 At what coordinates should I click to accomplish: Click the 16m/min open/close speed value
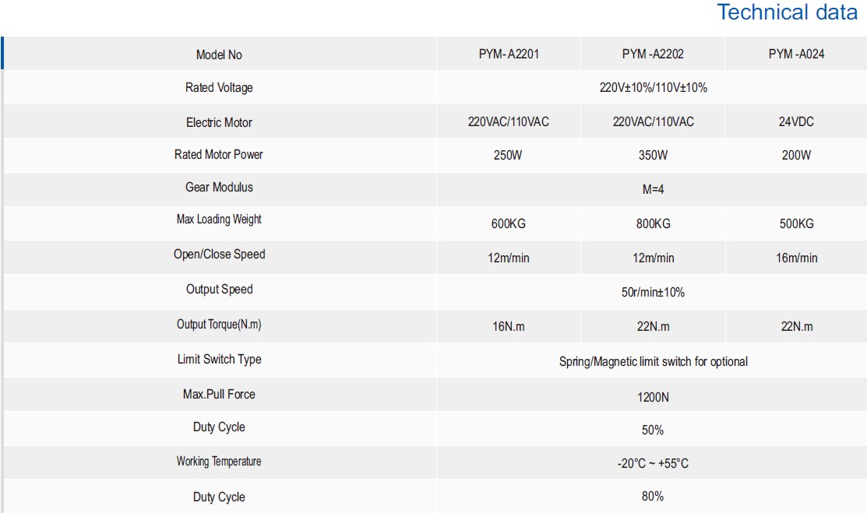(x=796, y=258)
